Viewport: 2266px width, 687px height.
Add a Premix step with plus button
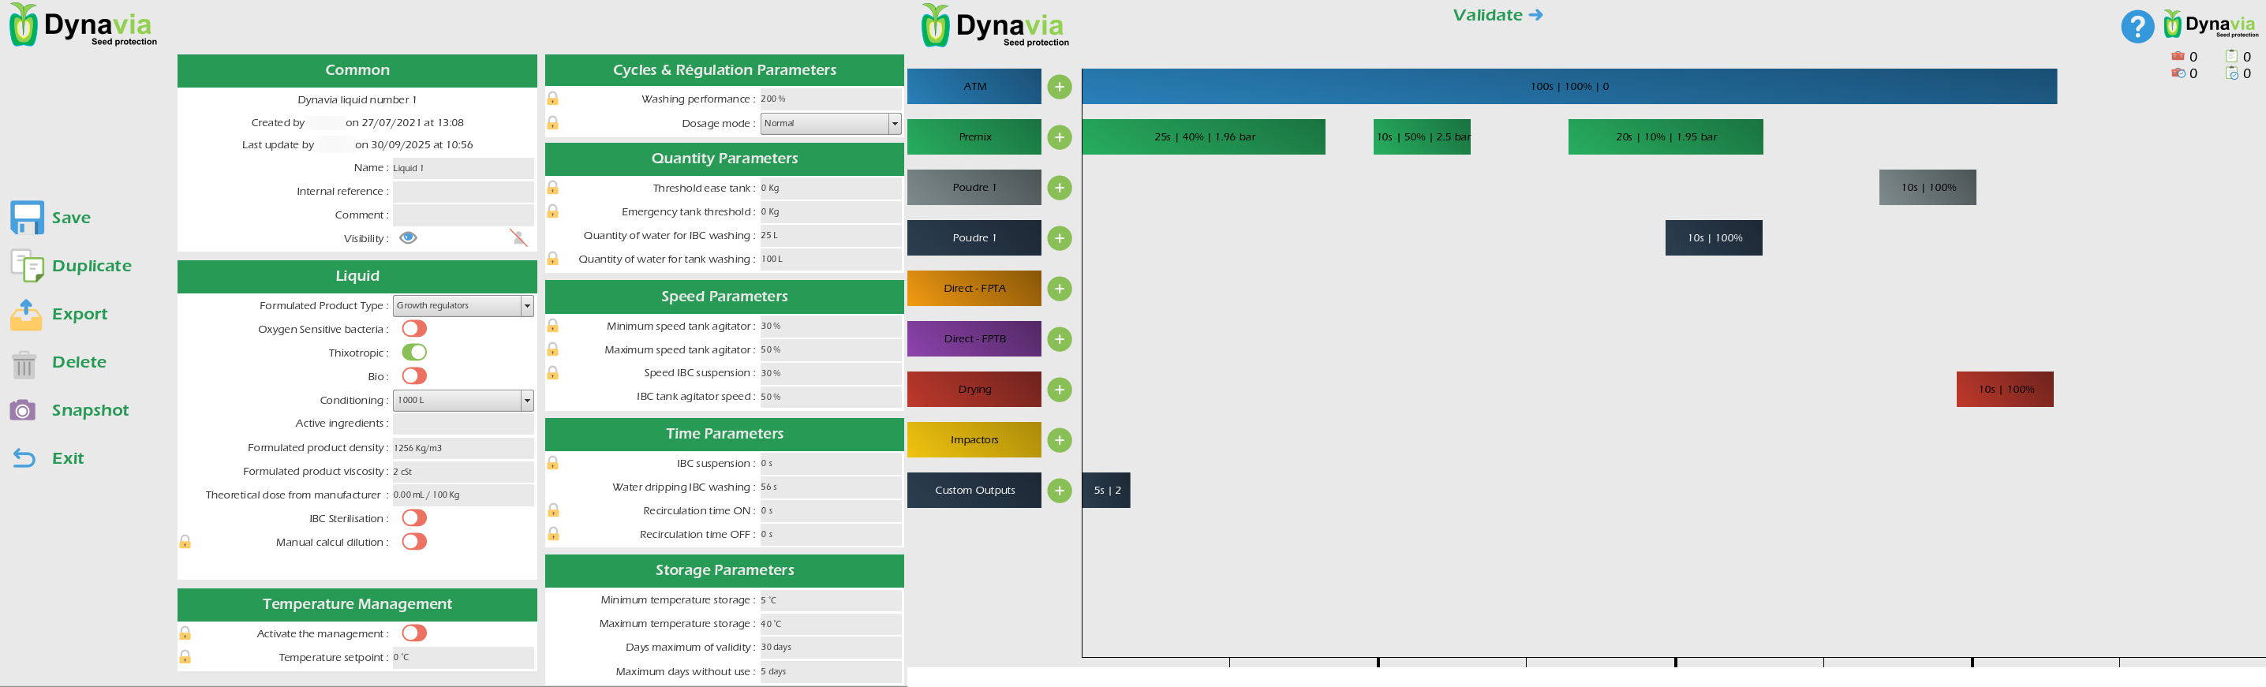[x=1059, y=137]
